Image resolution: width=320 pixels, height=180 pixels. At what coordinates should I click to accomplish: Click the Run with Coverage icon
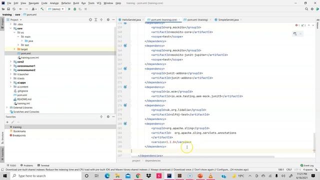pos(80,9)
